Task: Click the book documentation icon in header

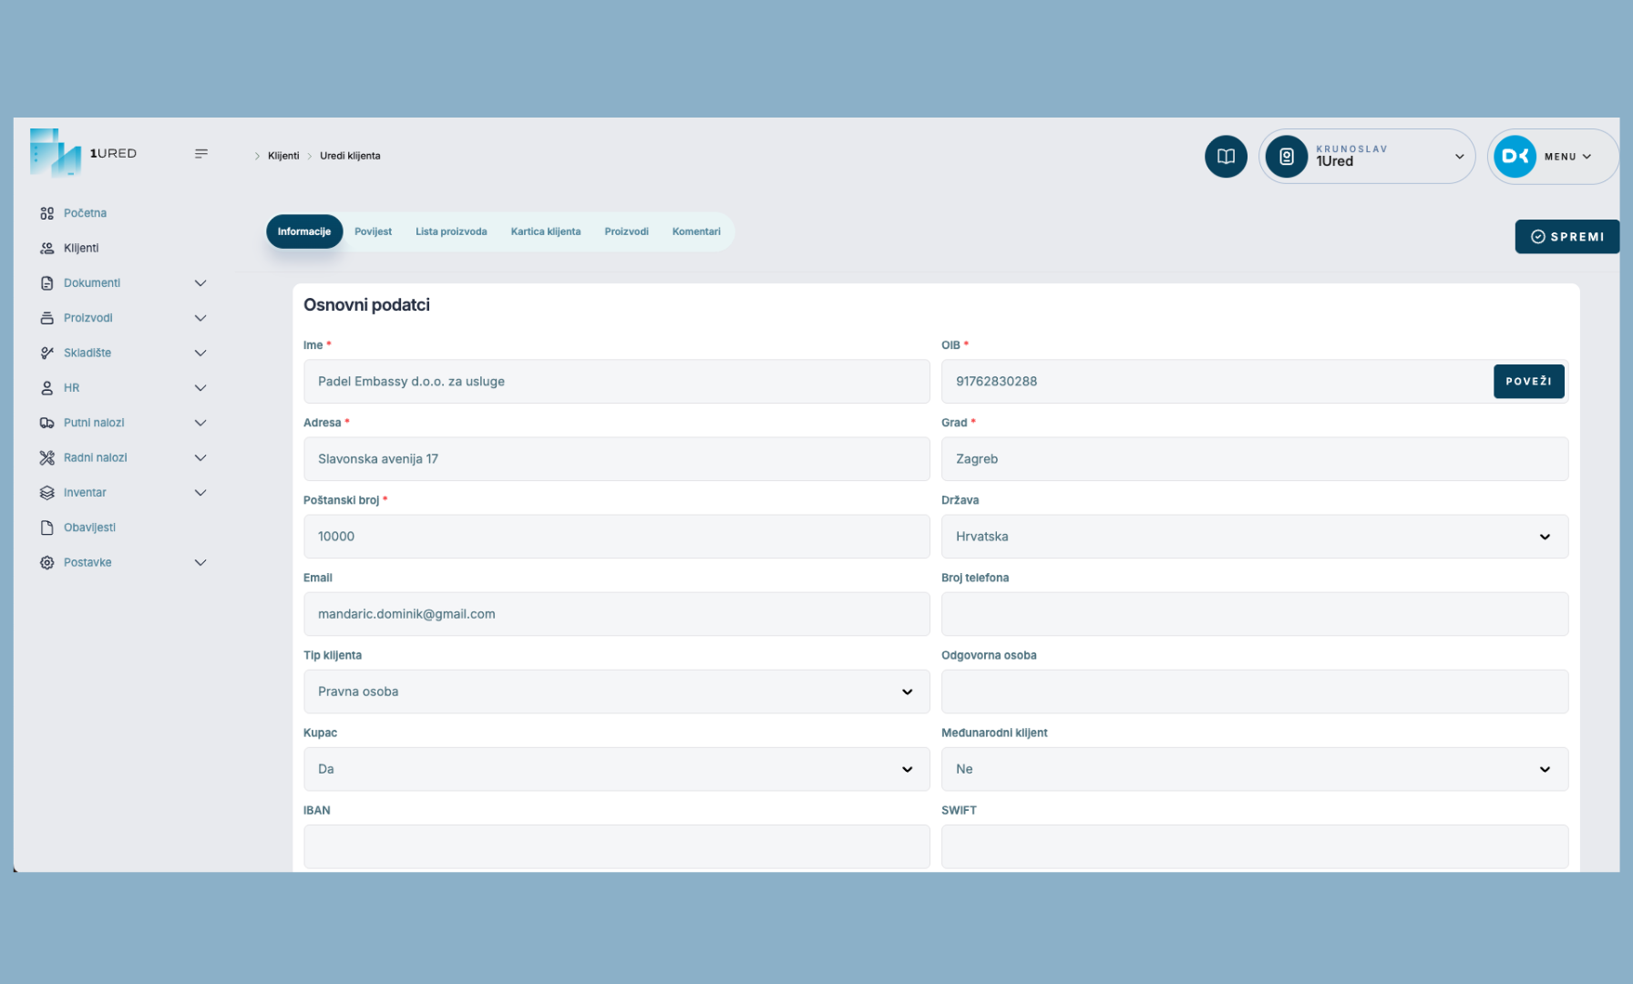Action: [1226, 157]
